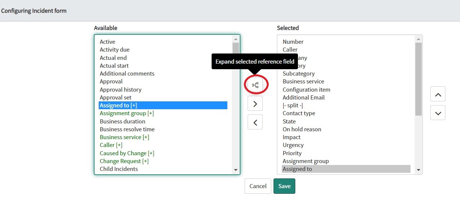Viewport: 460px width, 199px height.
Task: Select Caller in Selected list
Action: point(346,50)
